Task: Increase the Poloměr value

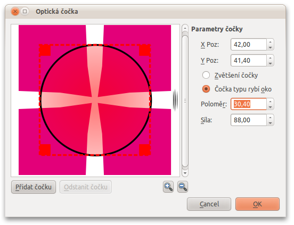Action: 270,102
